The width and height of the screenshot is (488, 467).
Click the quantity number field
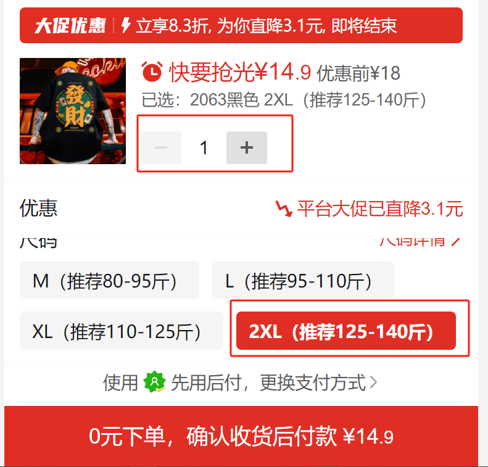point(204,147)
